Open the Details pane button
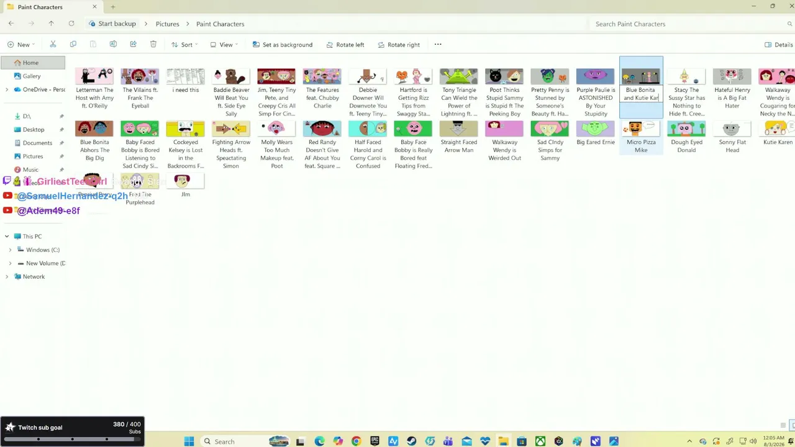Screen dimensions: 795x447 [x=779, y=45]
